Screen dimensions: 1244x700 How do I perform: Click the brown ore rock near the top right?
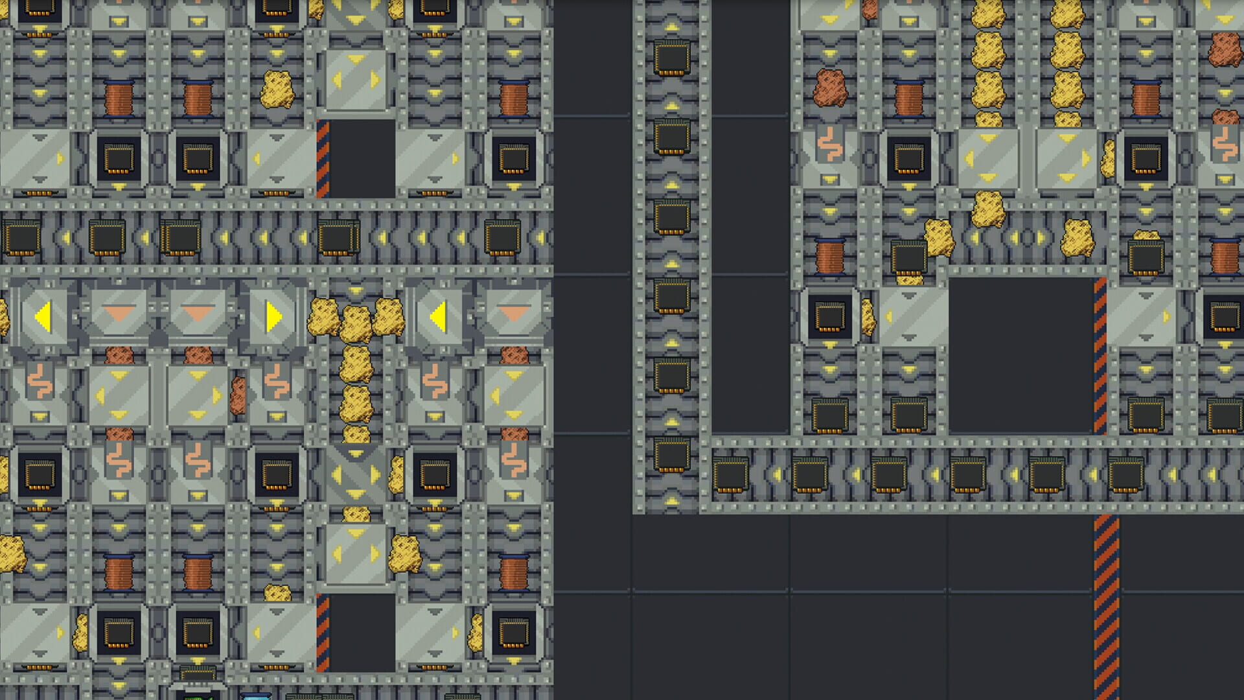(829, 87)
